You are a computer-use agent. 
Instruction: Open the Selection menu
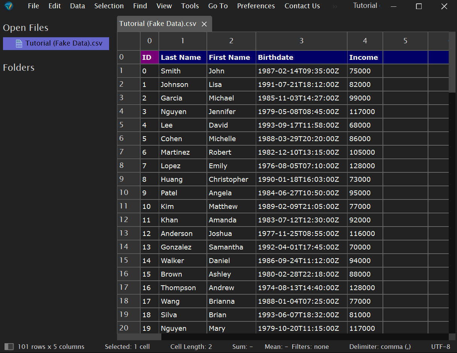[x=109, y=6]
